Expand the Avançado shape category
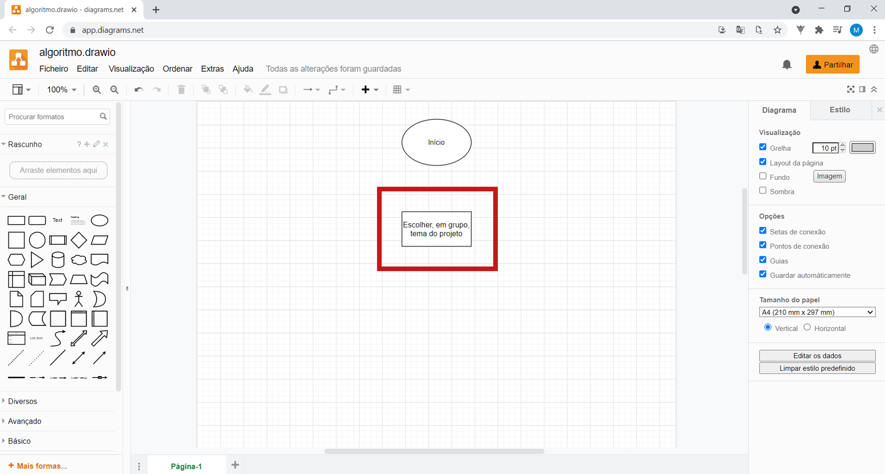The width and height of the screenshot is (885, 474). click(x=24, y=421)
